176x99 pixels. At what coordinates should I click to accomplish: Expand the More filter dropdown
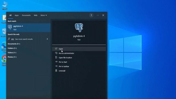(44, 15)
